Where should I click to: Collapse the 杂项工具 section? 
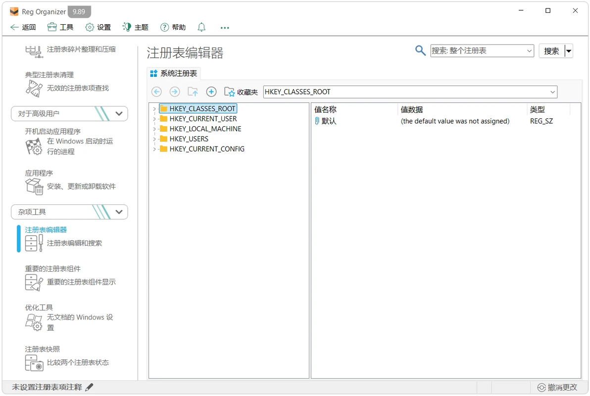coord(70,212)
